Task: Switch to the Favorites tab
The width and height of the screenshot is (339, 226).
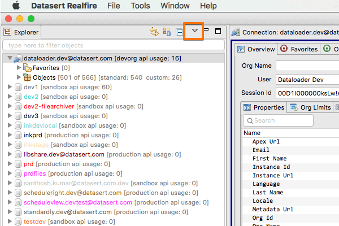Action: [299, 49]
